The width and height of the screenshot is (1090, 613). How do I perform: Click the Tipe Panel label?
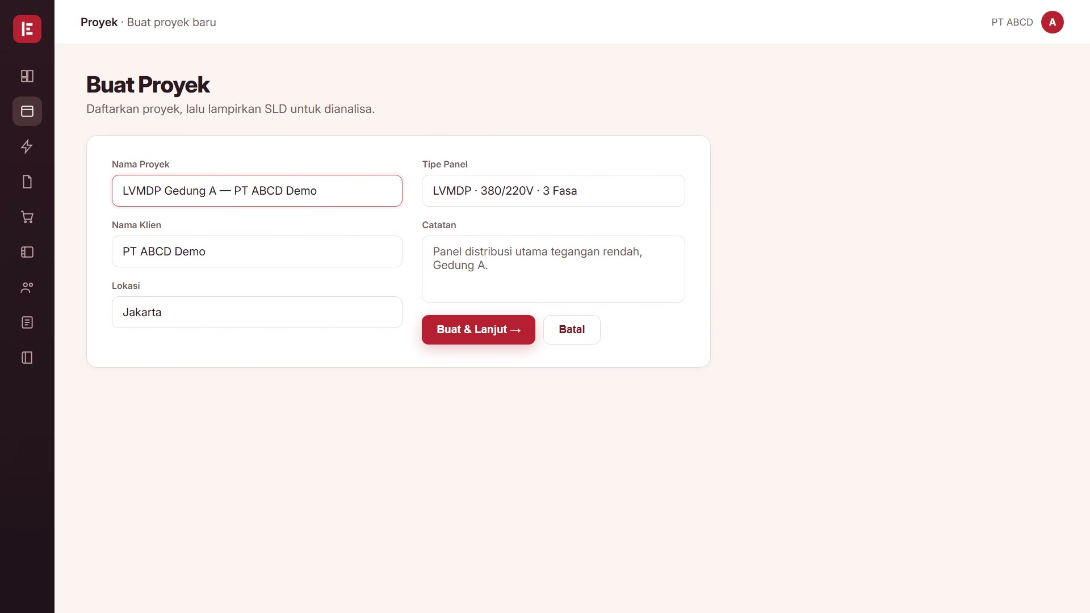[445, 165]
